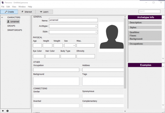Screen dimensions: 165x113
Task: Click the Hobbies field
Action: [103, 70]
